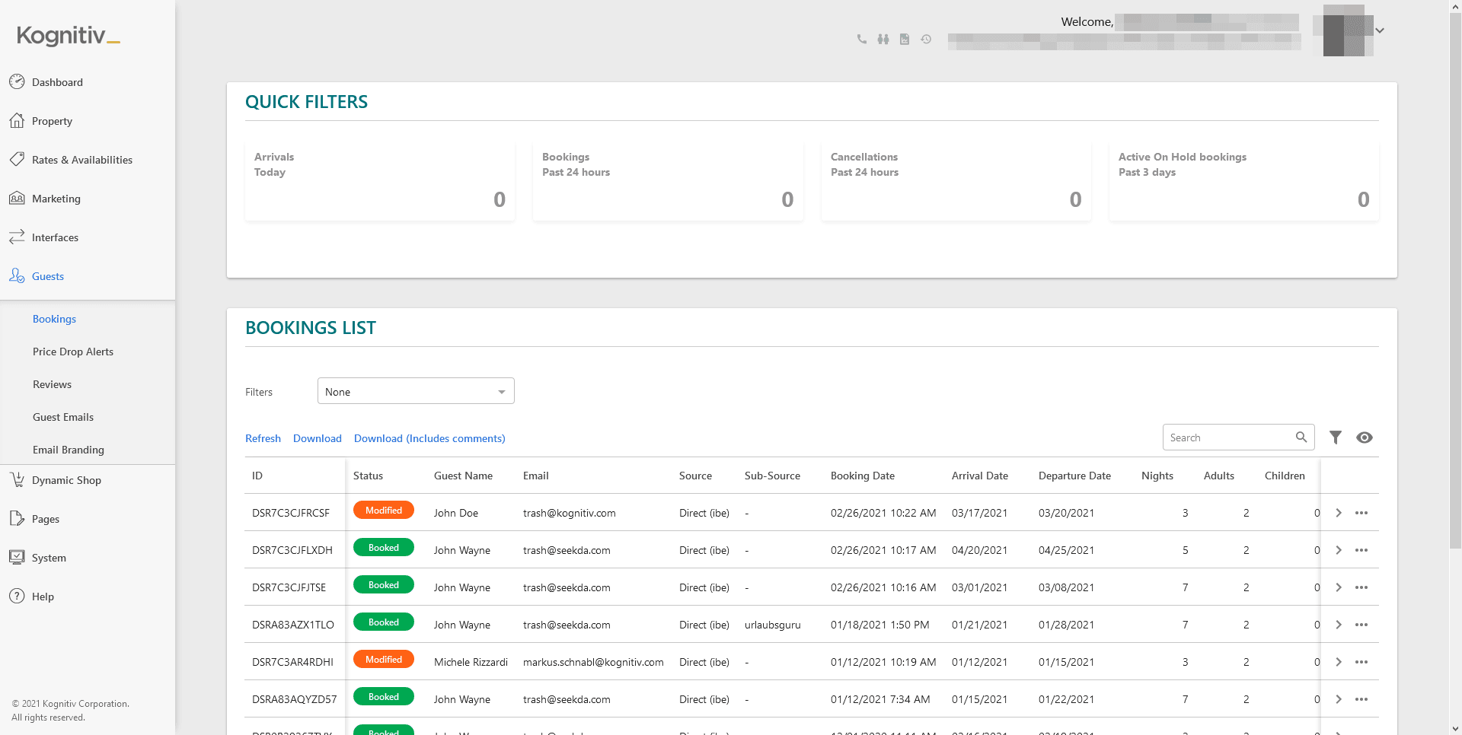The height and width of the screenshot is (735, 1462).
Task: Click the report document icon in the header
Action: tap(905, 39)
